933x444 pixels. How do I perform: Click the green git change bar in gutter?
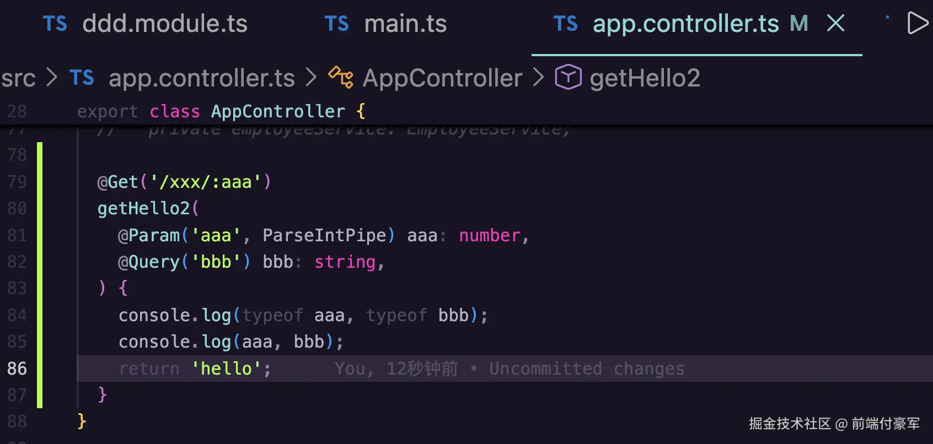point(40,274)
